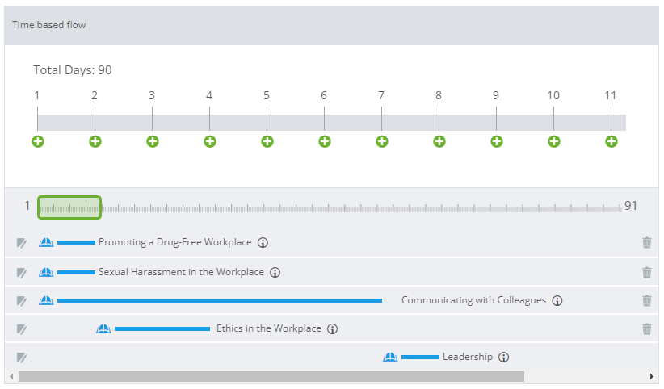Delete Sexual Harassment in the Workplace course
664x389 pixels.
(647, 272)
